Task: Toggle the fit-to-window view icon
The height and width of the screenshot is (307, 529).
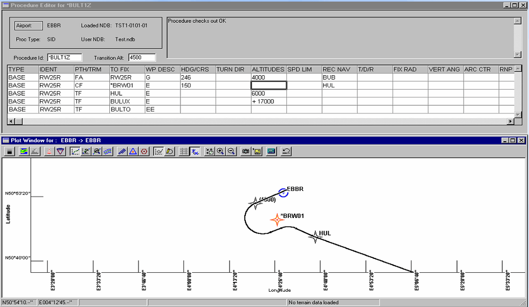Action: click(211, 151)
